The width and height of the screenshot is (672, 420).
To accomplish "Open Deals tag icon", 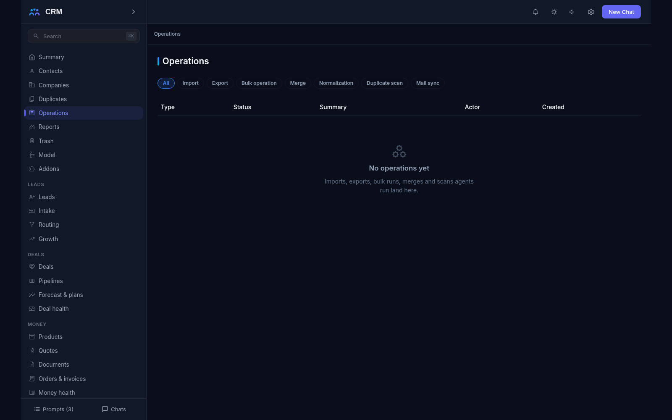I will click(32, 267).
